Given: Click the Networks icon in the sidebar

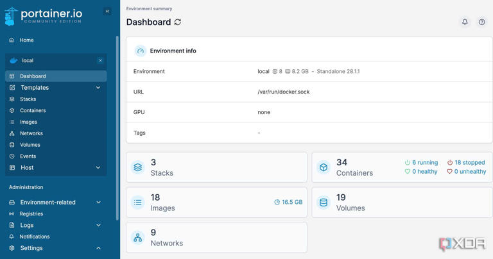Looking at the screenshot, I should [12, 133].
